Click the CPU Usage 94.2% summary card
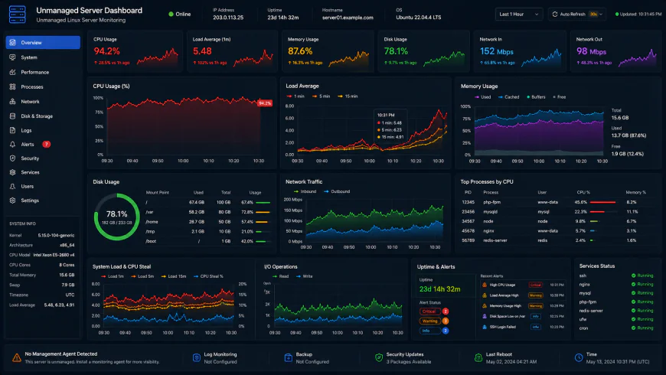 point(135,52)
